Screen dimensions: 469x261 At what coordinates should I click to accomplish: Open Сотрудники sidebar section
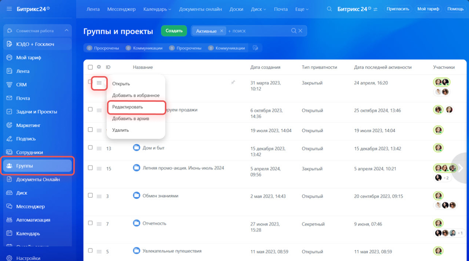tap(37, 152)
